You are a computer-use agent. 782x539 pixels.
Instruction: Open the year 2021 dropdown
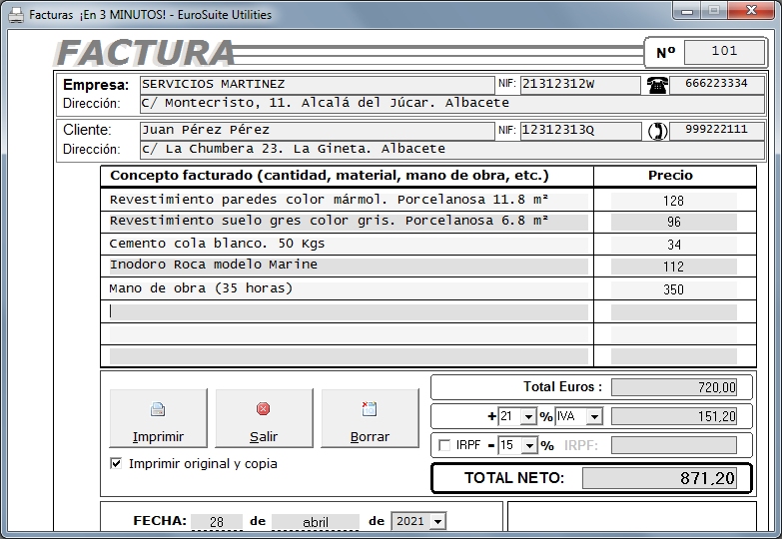click(437, 522)
